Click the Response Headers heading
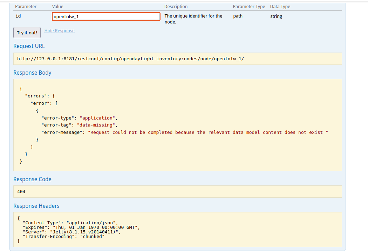The height and width of the screenshot is (252, 368). [36, 206]
